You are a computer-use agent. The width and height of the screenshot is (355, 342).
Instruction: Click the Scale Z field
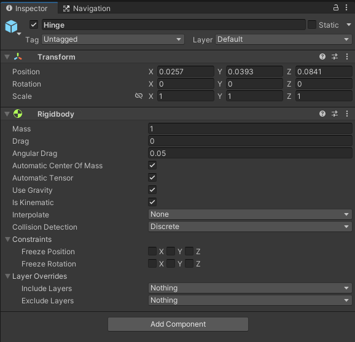[324, 96]
